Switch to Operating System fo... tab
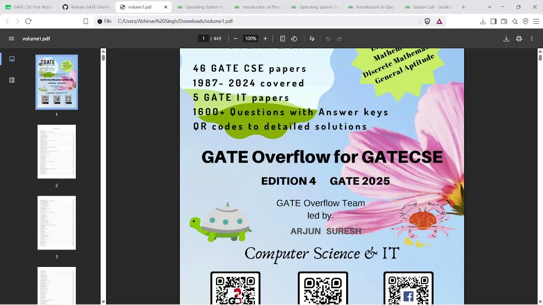Screen dimensions: 543x305 pyautogui.click(x=201, y=7)
